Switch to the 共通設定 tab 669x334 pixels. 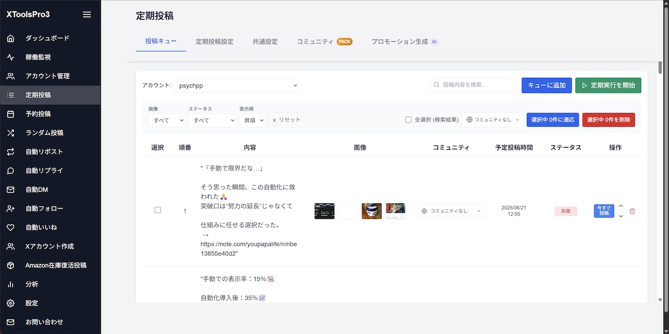[x=265, y=42]
